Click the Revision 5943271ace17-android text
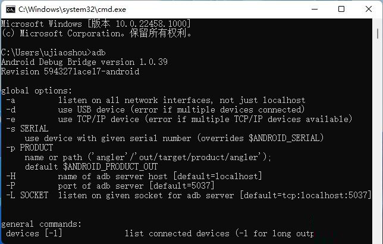The image size is (383, 244). (x=70, y=71)
